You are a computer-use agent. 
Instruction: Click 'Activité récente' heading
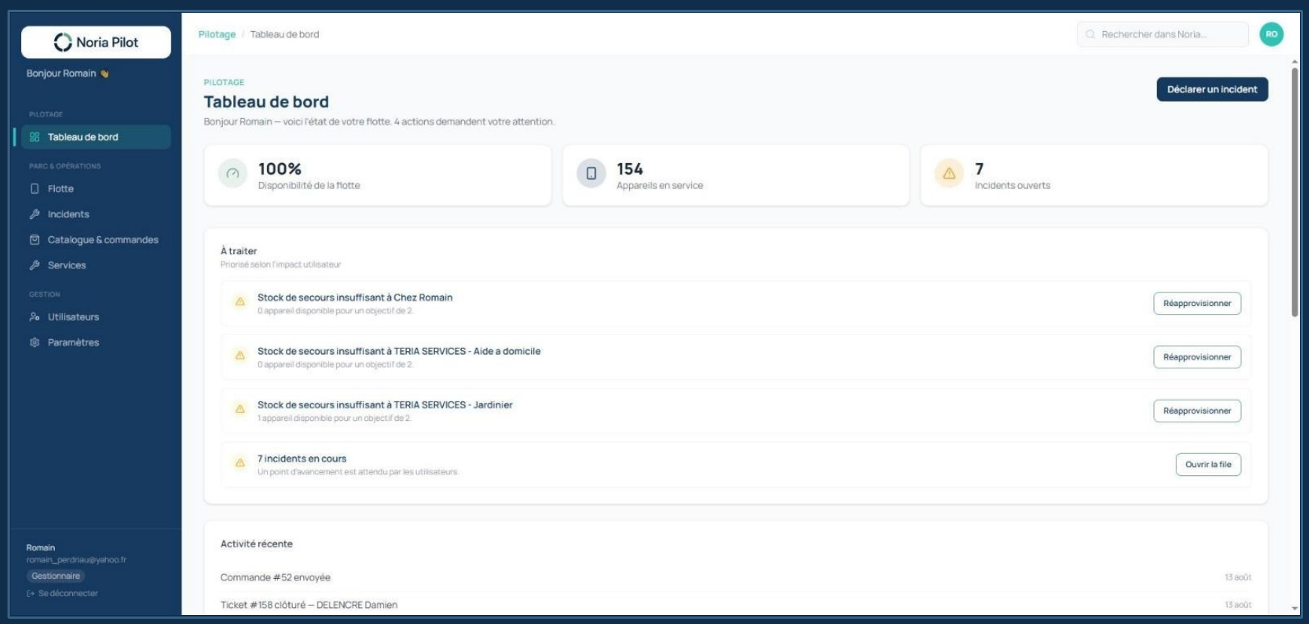pyautogui.click(x=257, y=544)
